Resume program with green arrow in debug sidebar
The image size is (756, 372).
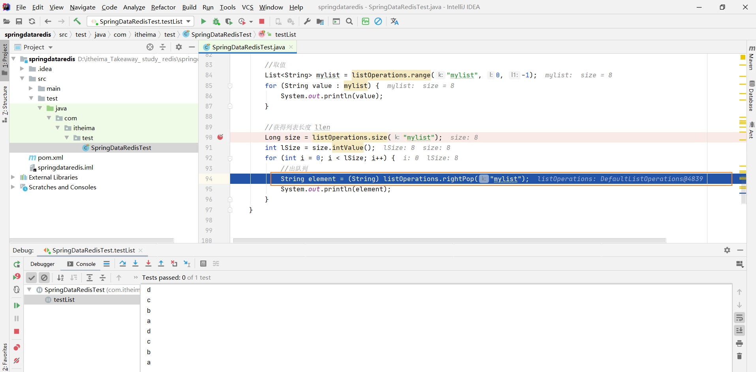click(x=17, y=305)
